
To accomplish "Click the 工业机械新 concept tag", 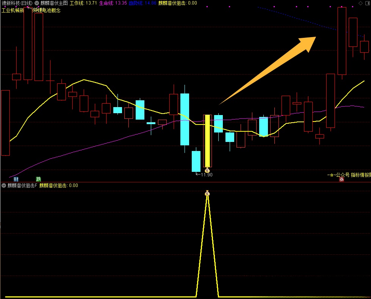I will click(x=13, y=11).
